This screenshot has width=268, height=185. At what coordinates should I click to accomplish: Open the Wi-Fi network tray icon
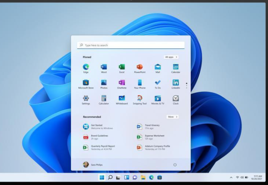tap(238, 177)
